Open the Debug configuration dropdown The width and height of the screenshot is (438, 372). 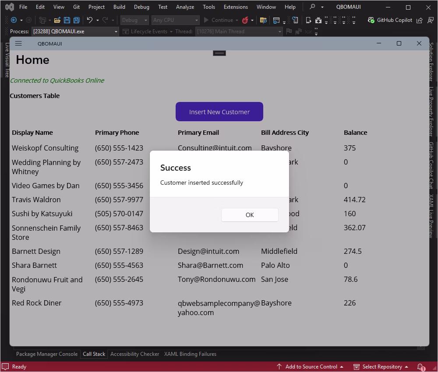pos(134,20)
